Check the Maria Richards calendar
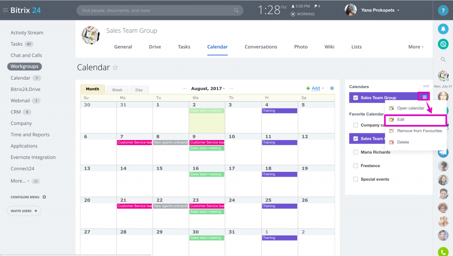The height and width of the screenshot is (256, 453). point(356,152)
